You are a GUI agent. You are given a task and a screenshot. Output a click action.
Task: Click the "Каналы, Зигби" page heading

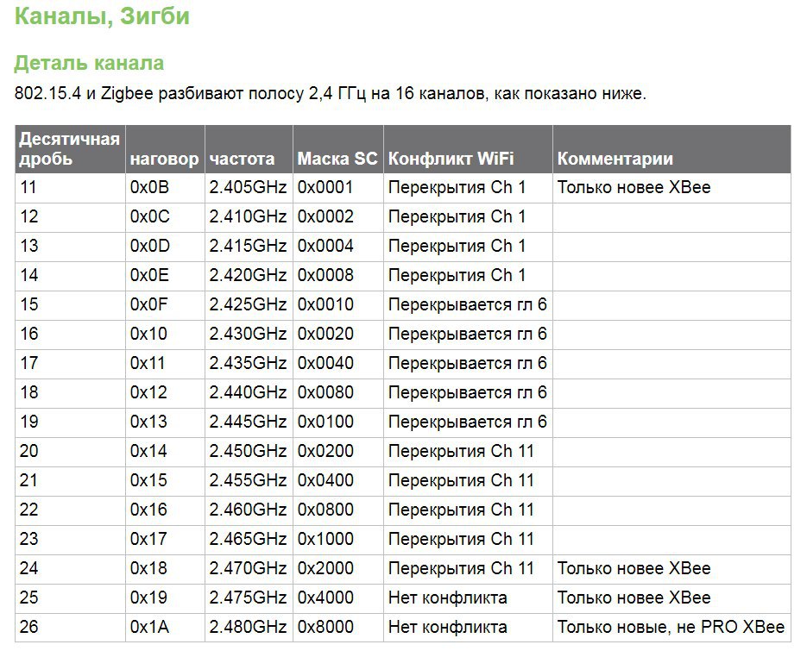[102, 16]
